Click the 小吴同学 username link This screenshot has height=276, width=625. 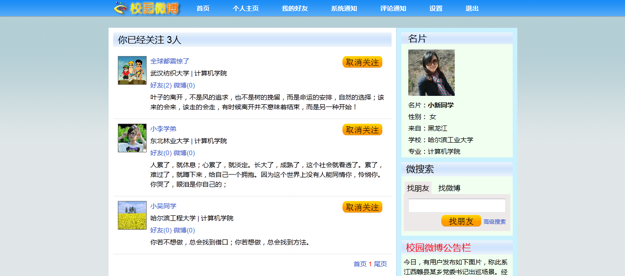[163, 206]
